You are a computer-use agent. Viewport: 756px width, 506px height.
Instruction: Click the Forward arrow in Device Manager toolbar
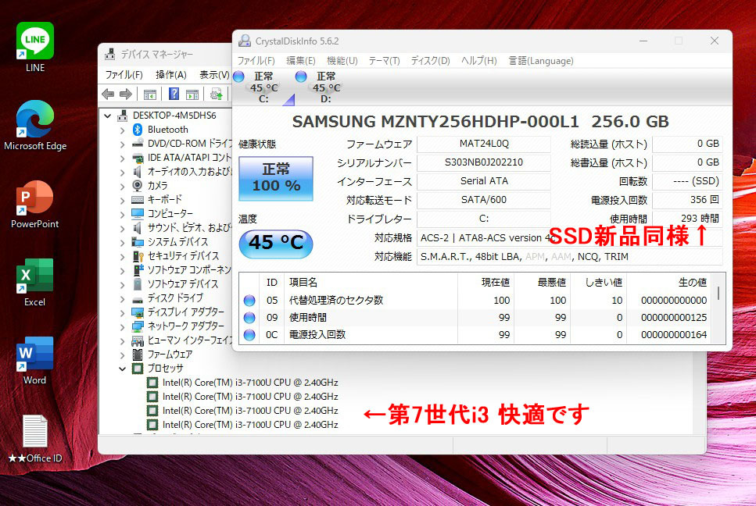pos(125,94)
